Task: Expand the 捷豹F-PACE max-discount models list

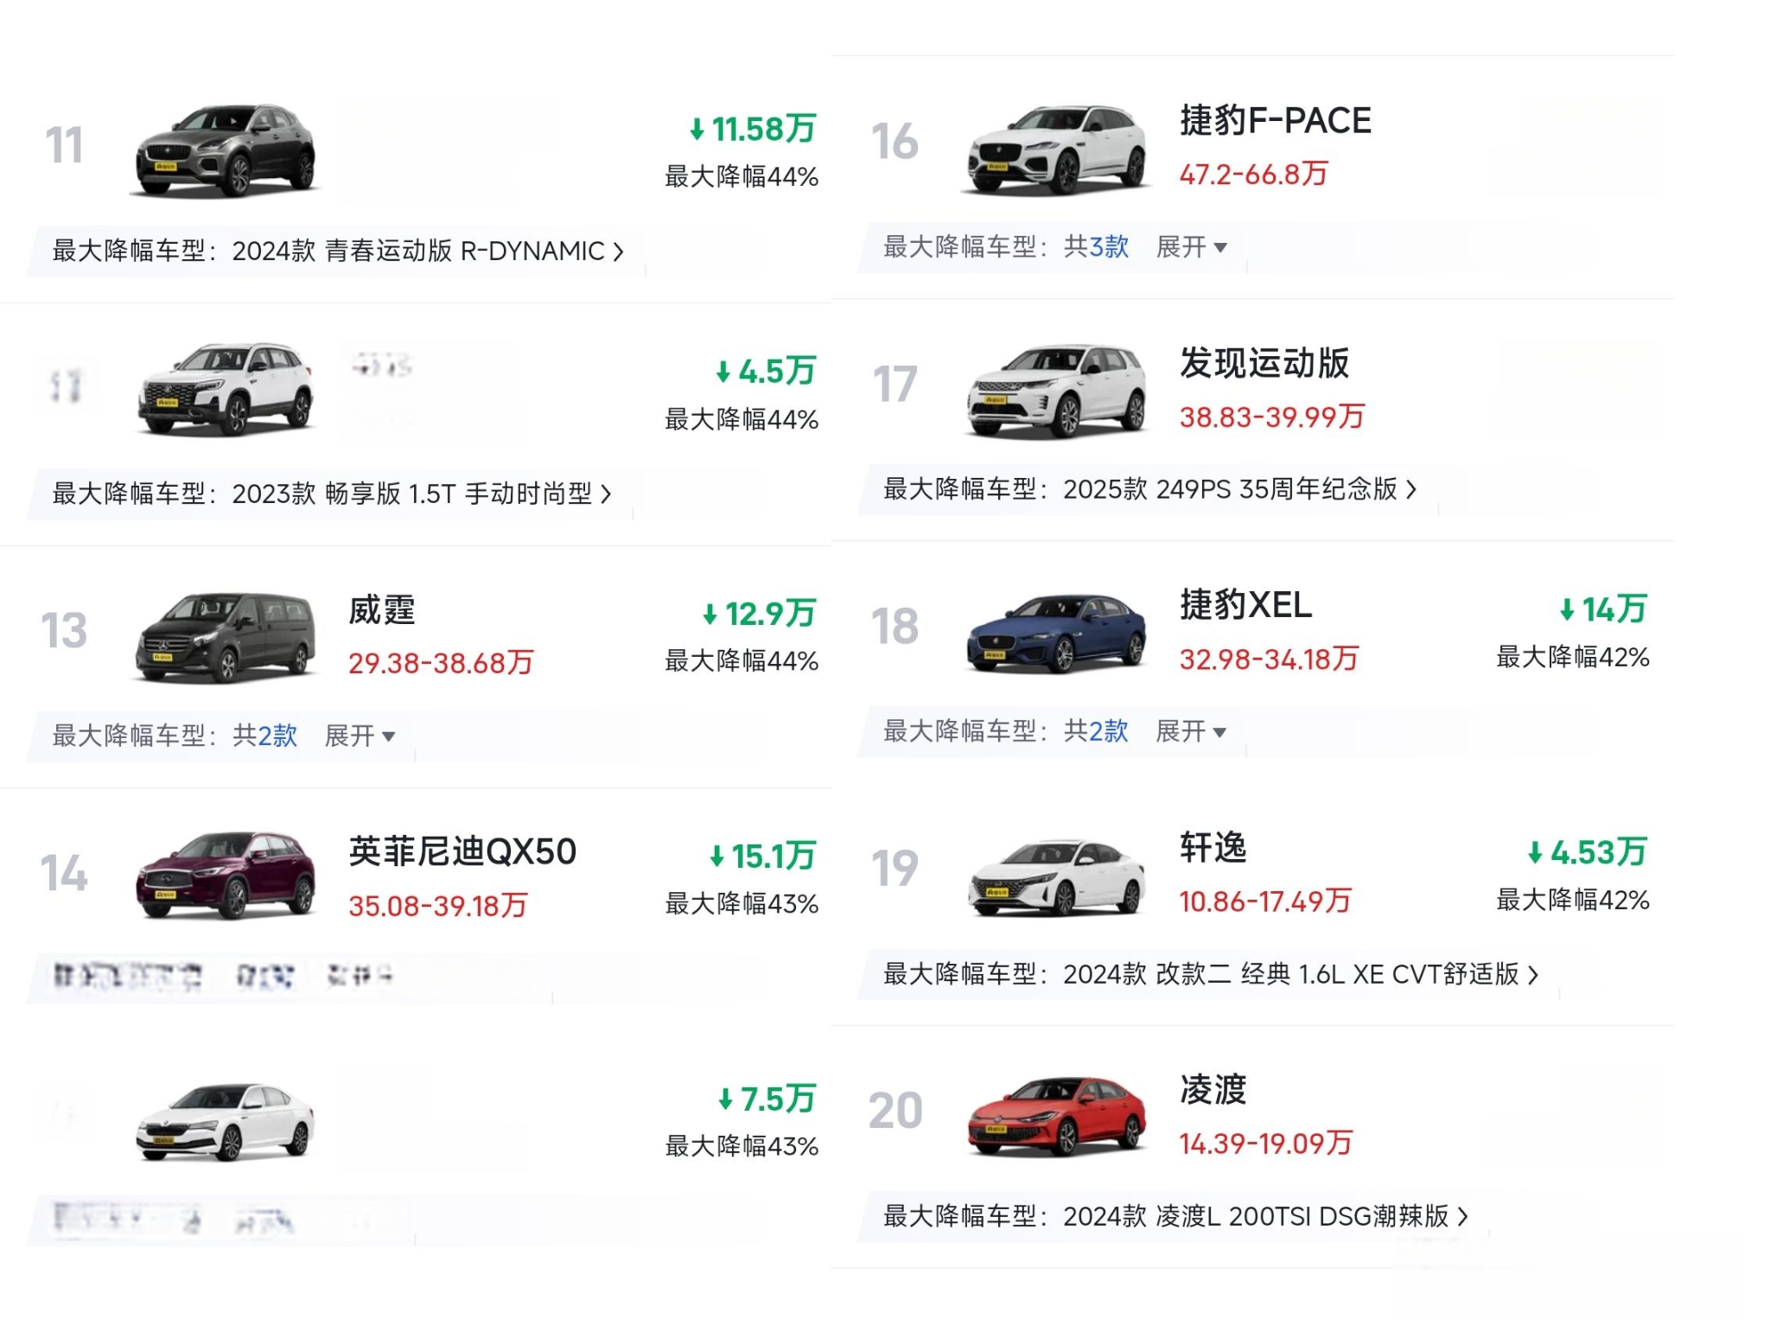Action: 1191,247
